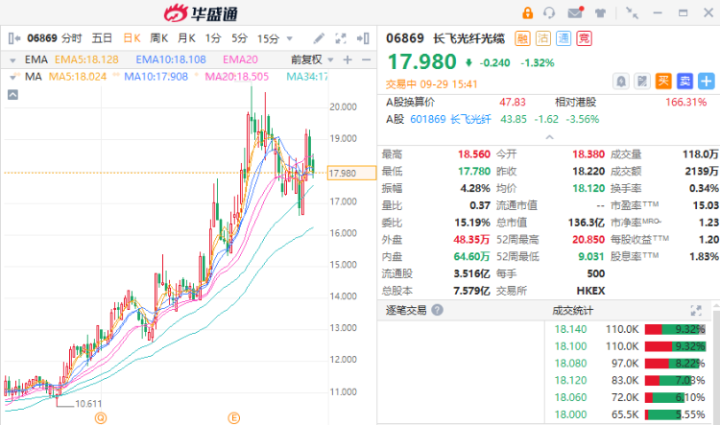Click the 总市值 value 136.3亿

tap(586, 223)
